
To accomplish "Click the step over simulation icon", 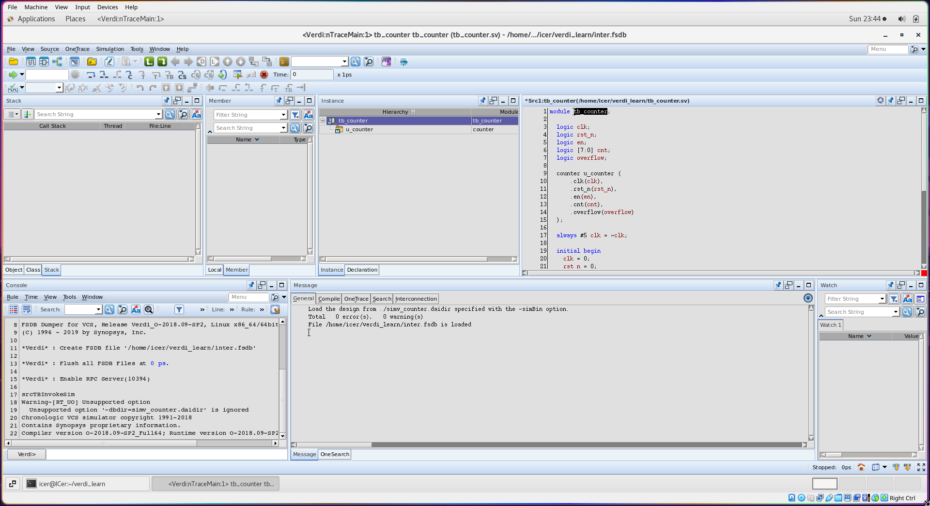I will pos(91,75).
